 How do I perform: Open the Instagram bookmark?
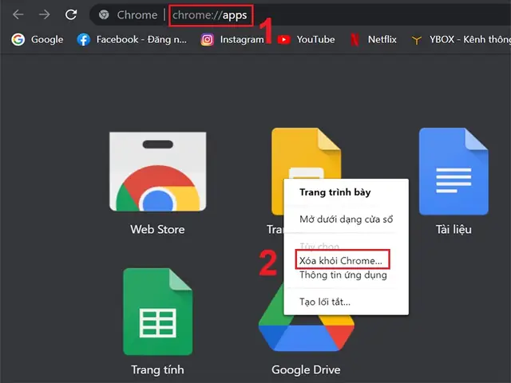click(232, 39)
